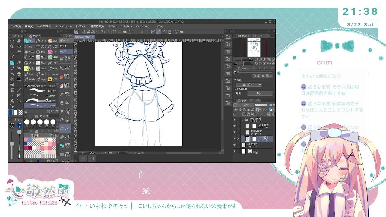Delete layer trash icon in Layer panel
This screenshot has height=217, width=386.
(273, 114)
